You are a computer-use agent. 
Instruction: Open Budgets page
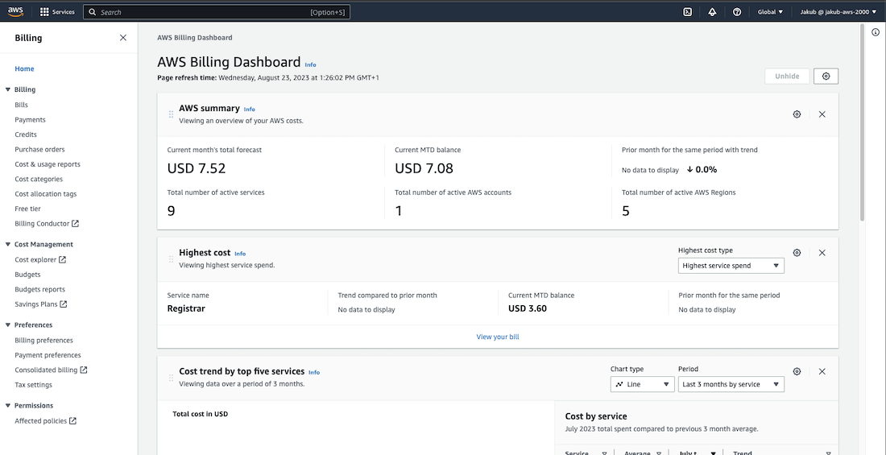[27, 274]
